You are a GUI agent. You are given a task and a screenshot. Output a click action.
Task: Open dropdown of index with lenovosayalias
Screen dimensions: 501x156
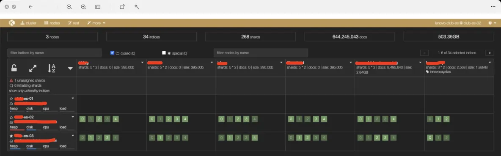tap(490, 62)
